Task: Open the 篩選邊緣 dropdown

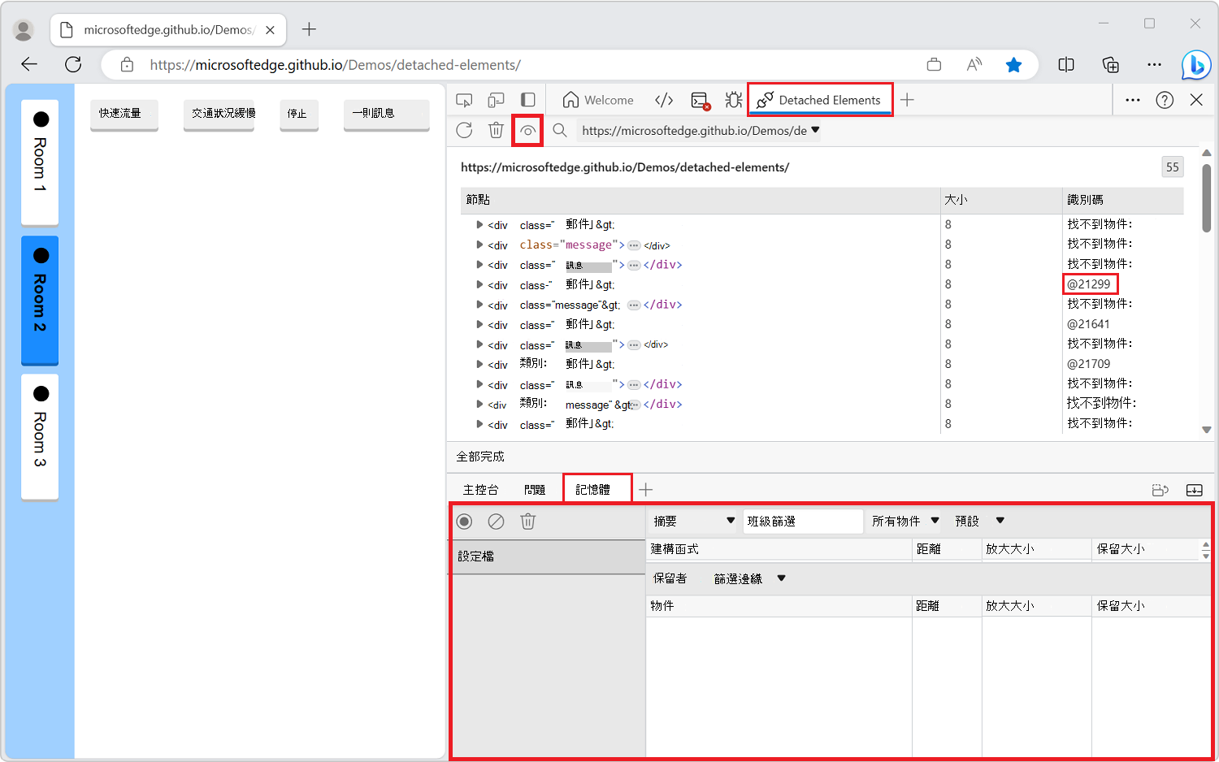Action: click(749, 578)
